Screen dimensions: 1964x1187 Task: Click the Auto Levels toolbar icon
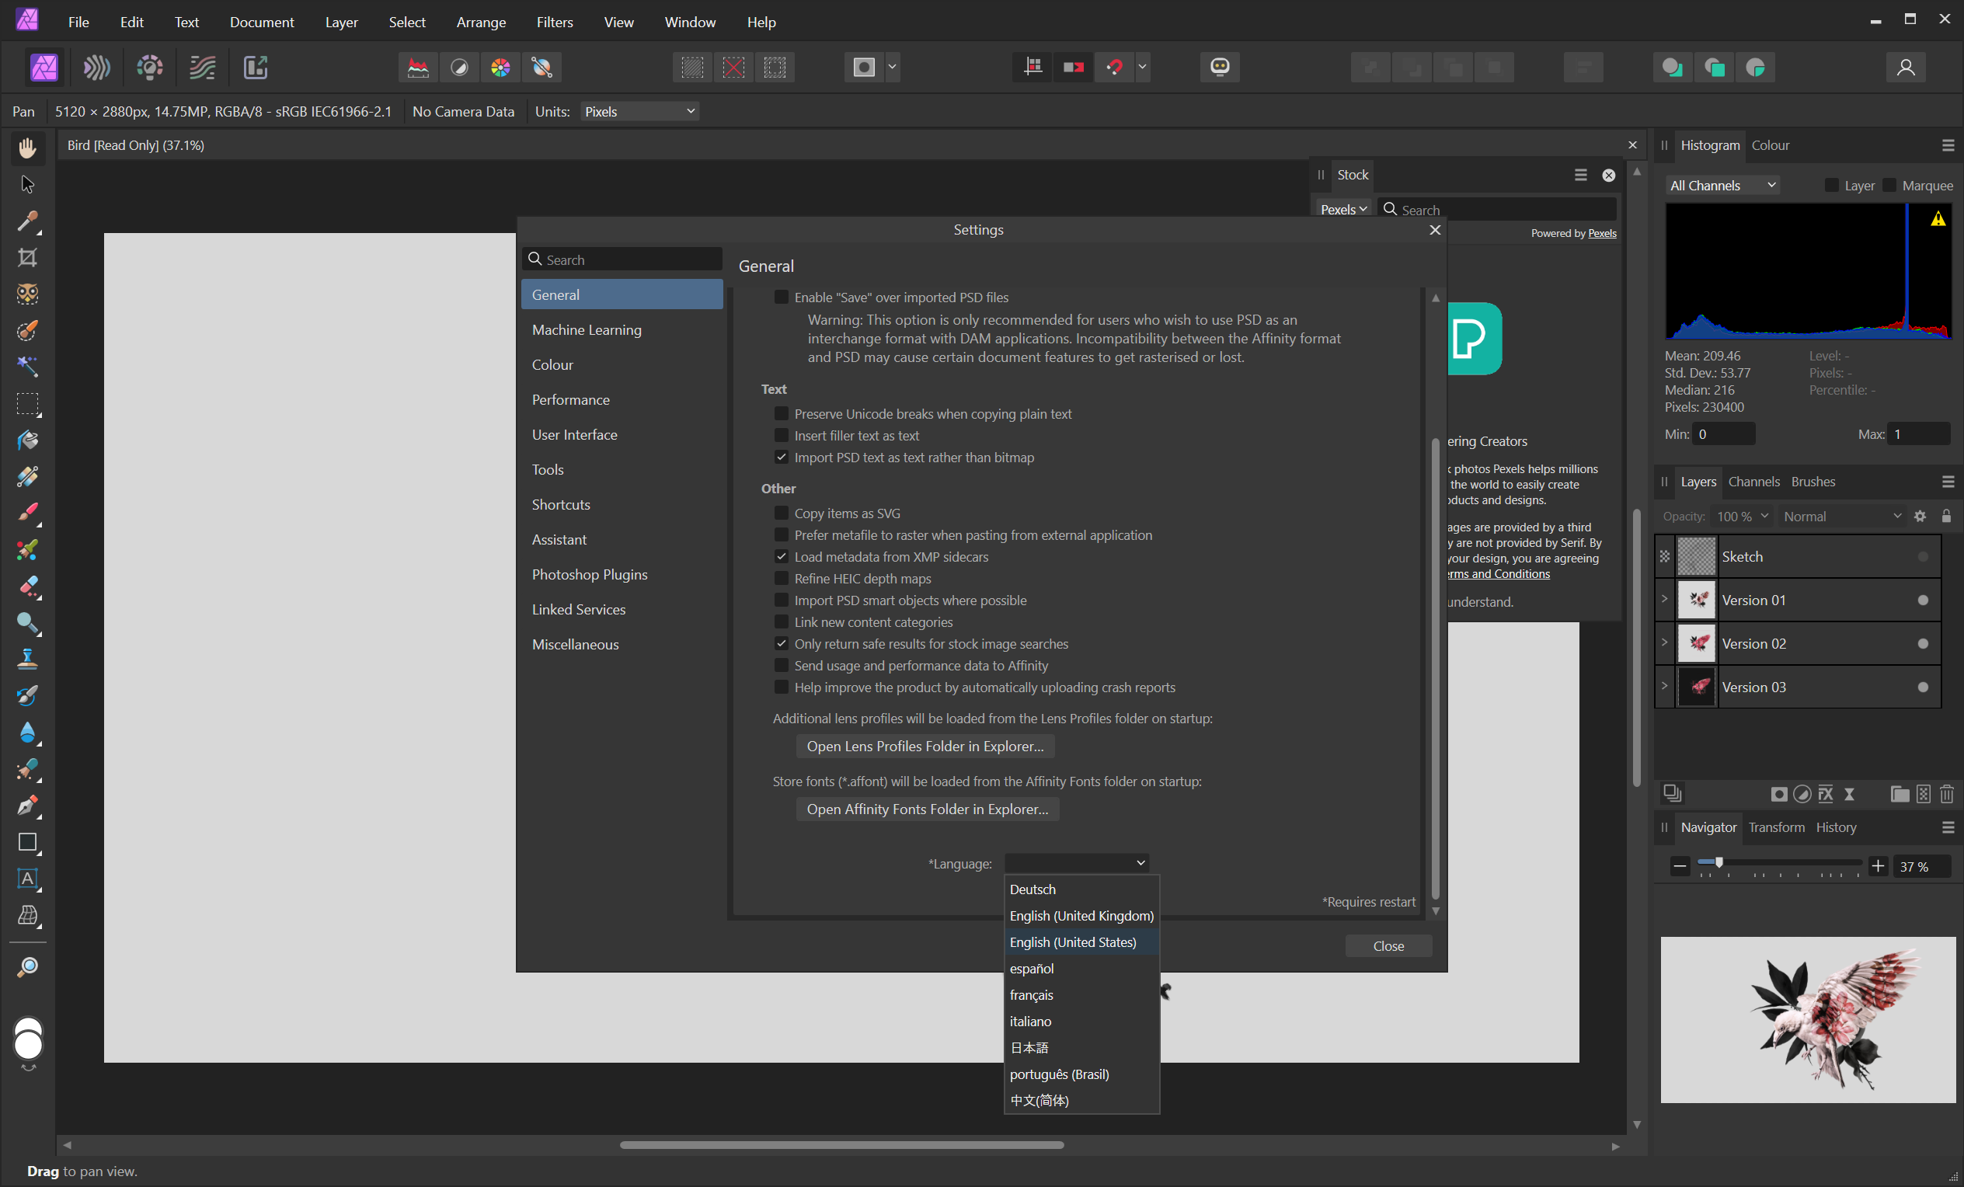click(418, 68)
